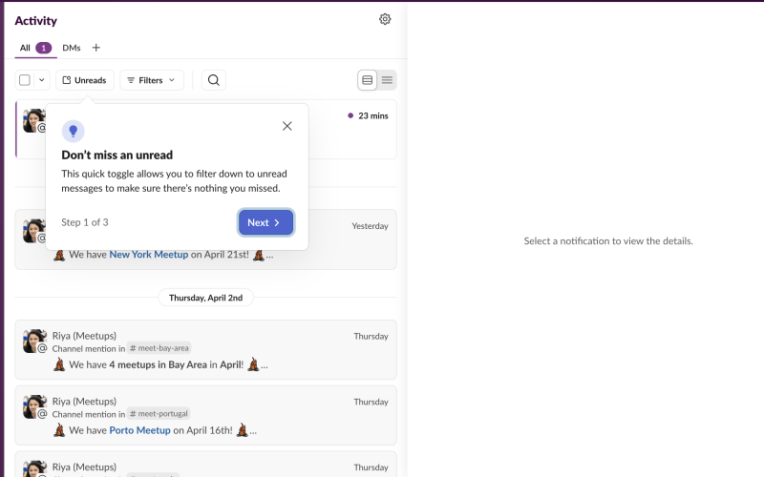Click the search magnifier icon
This screenshot has width=764, height=477.
pos(214,80)
